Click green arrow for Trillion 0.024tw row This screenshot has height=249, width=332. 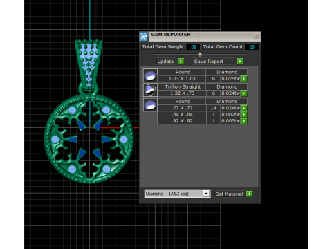tap(244, 93)
